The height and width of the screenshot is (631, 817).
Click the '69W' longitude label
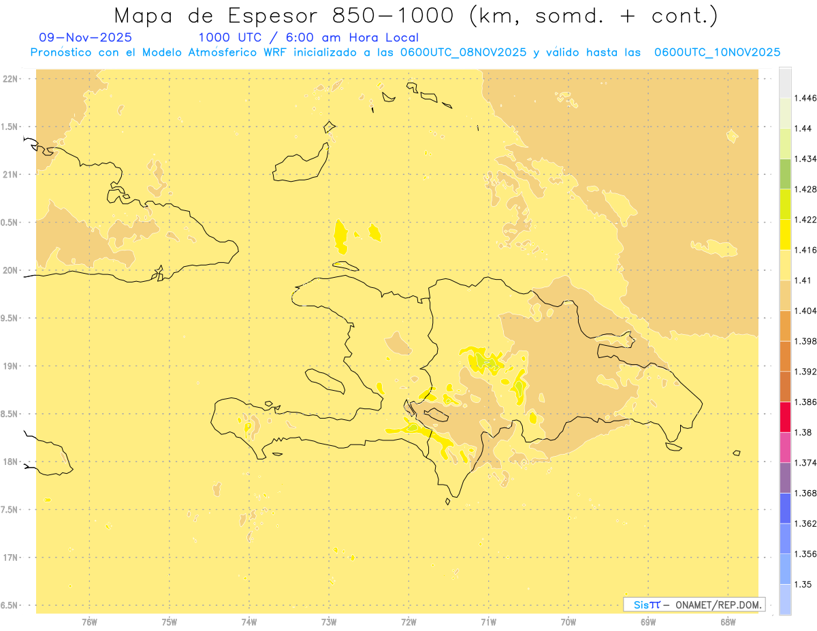[648, 622]
